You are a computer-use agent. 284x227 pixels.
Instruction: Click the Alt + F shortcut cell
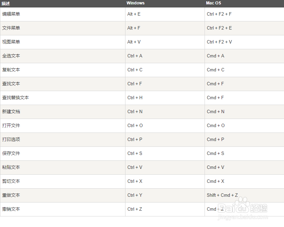coord(134,28)
